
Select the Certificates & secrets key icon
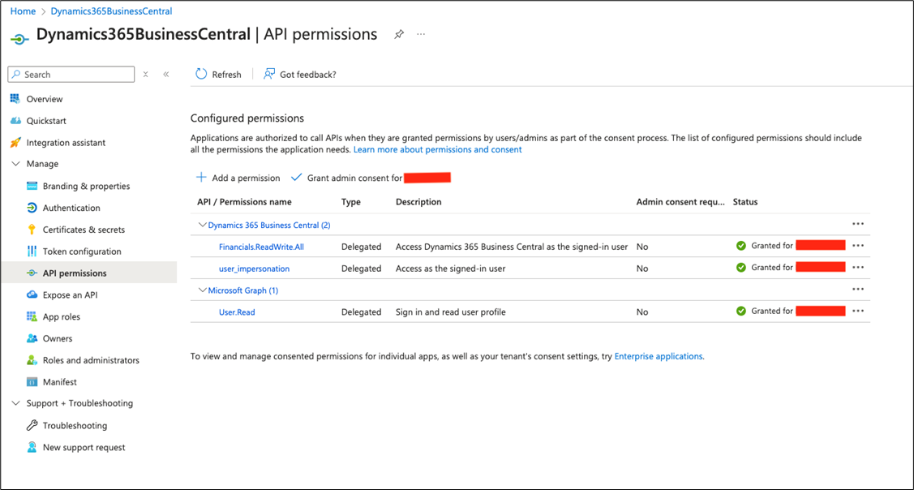coord(31,229)
